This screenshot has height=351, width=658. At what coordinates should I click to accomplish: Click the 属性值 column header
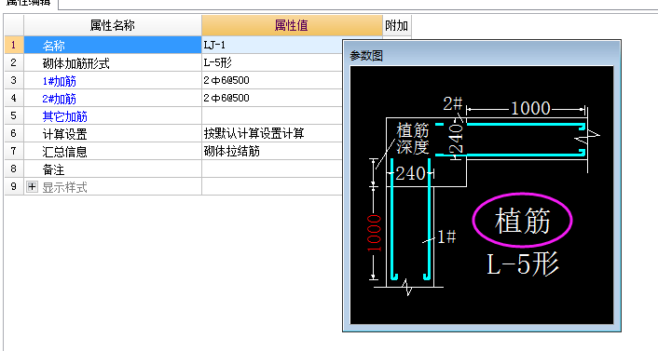click(x=292, y=25)
